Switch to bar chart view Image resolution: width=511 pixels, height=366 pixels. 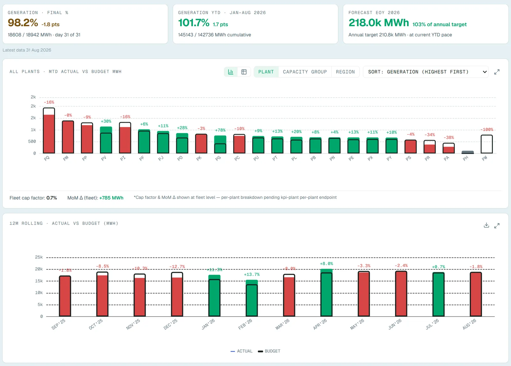click(231, 72)
